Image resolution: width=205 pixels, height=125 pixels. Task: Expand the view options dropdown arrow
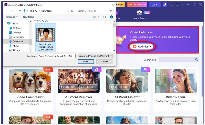tap(99, 17)
